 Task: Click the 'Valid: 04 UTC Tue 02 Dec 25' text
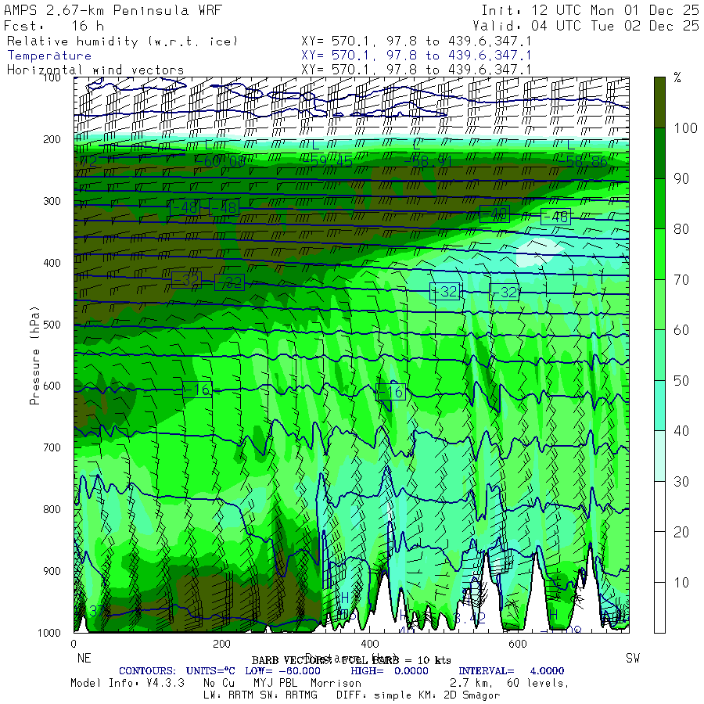click(591, 26)
